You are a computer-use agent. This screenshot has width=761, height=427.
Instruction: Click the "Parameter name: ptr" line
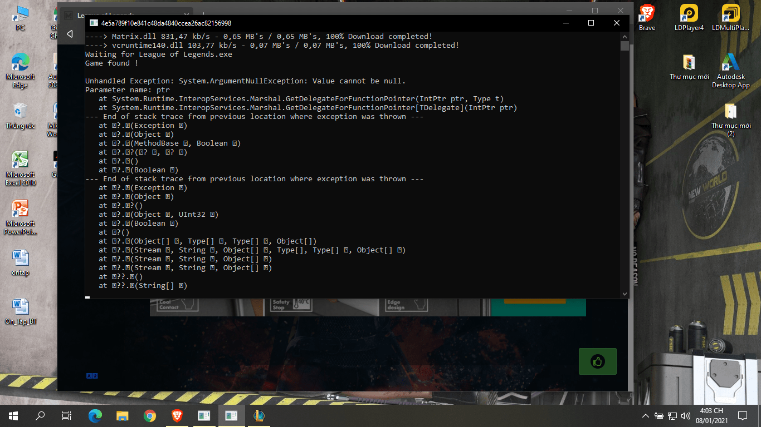128,90
